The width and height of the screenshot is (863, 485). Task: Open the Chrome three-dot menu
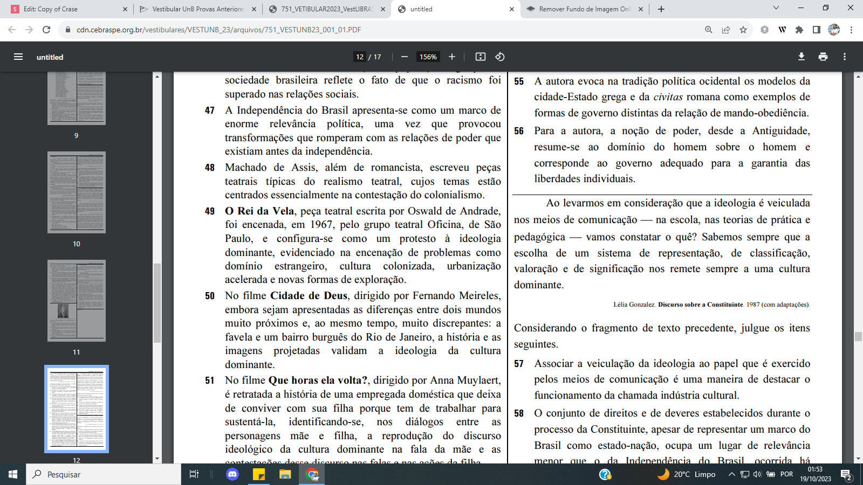(851, 30)
